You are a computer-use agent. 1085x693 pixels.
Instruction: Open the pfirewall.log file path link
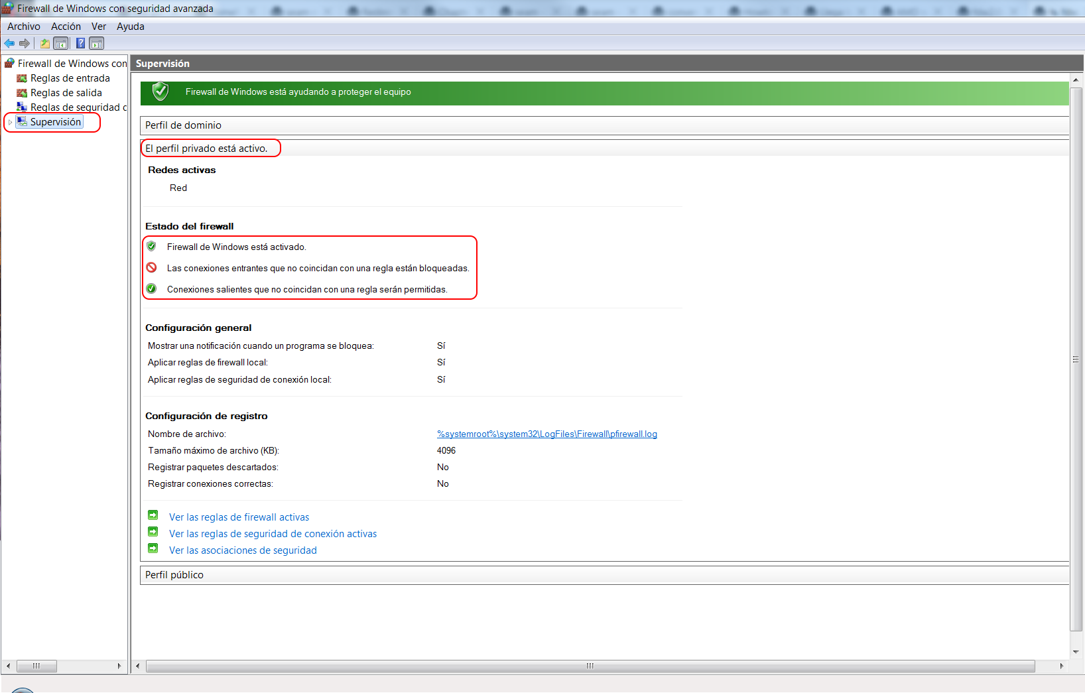pos(547,434)
